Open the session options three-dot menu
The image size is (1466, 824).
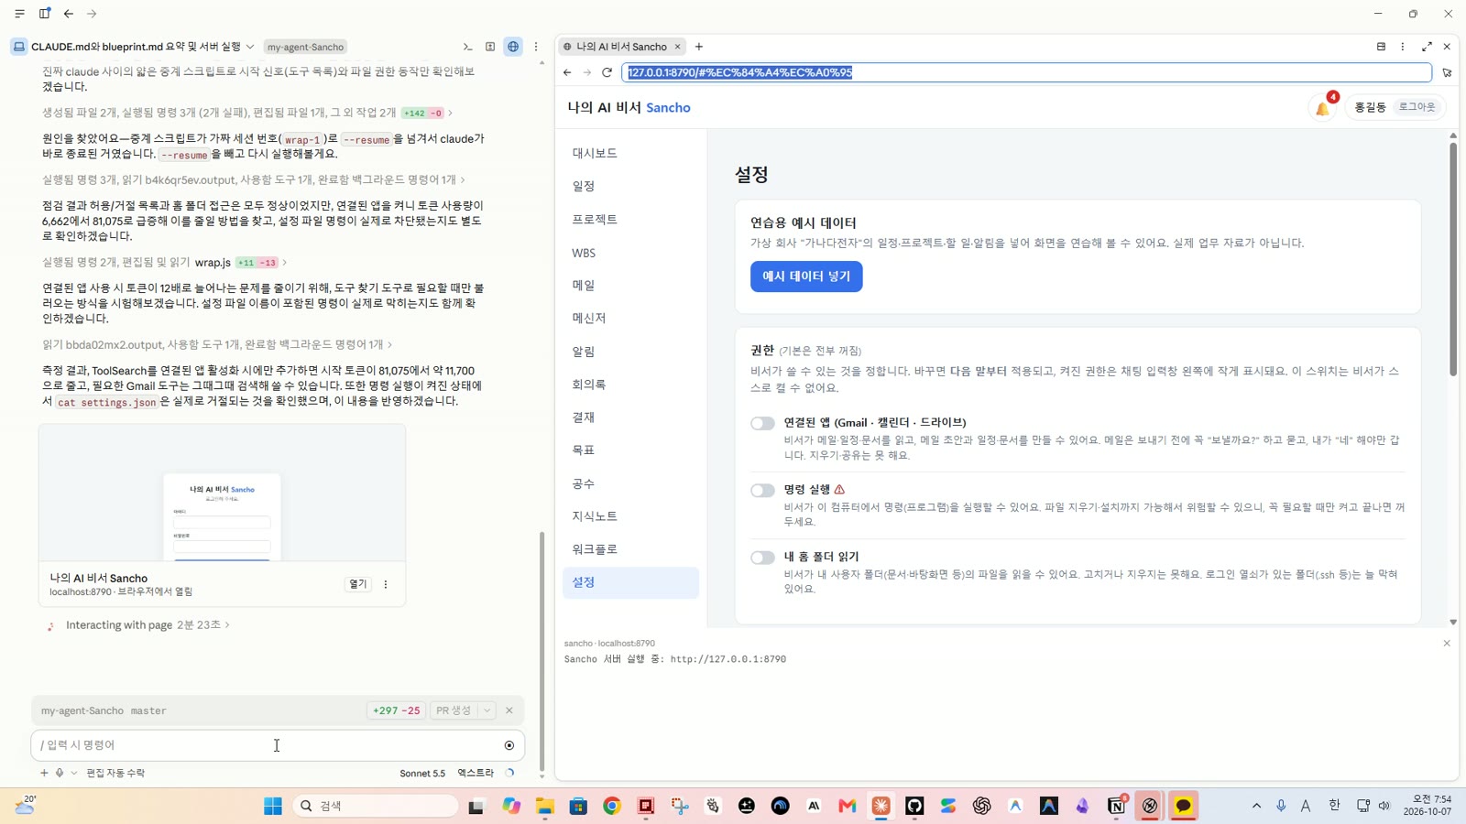536,47
